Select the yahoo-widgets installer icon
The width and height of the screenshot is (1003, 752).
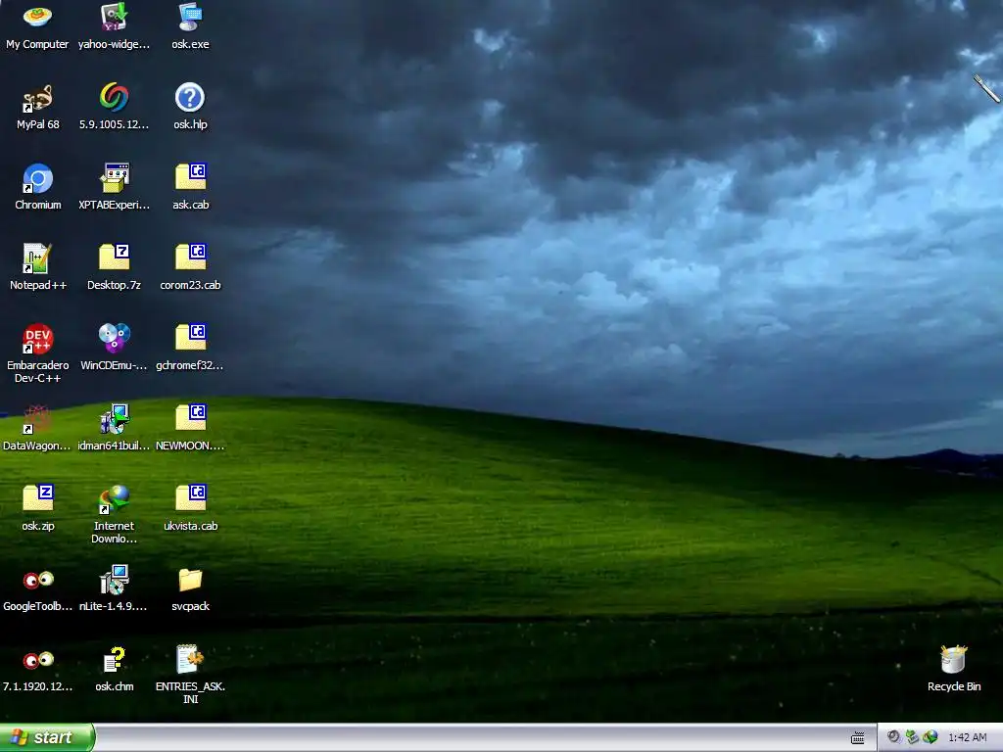[114, 18]
